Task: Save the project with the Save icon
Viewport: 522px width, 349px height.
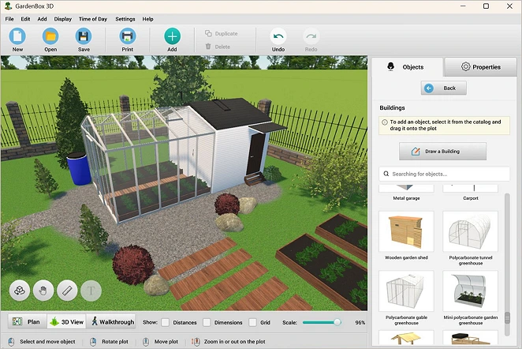Action: point(84,36)
